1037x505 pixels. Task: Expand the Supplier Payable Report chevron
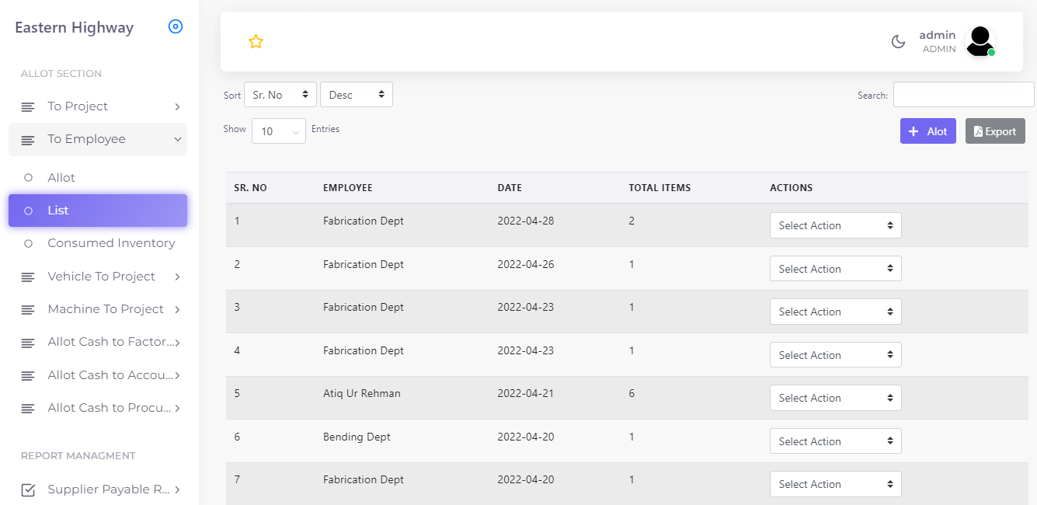tap(177, 489)
